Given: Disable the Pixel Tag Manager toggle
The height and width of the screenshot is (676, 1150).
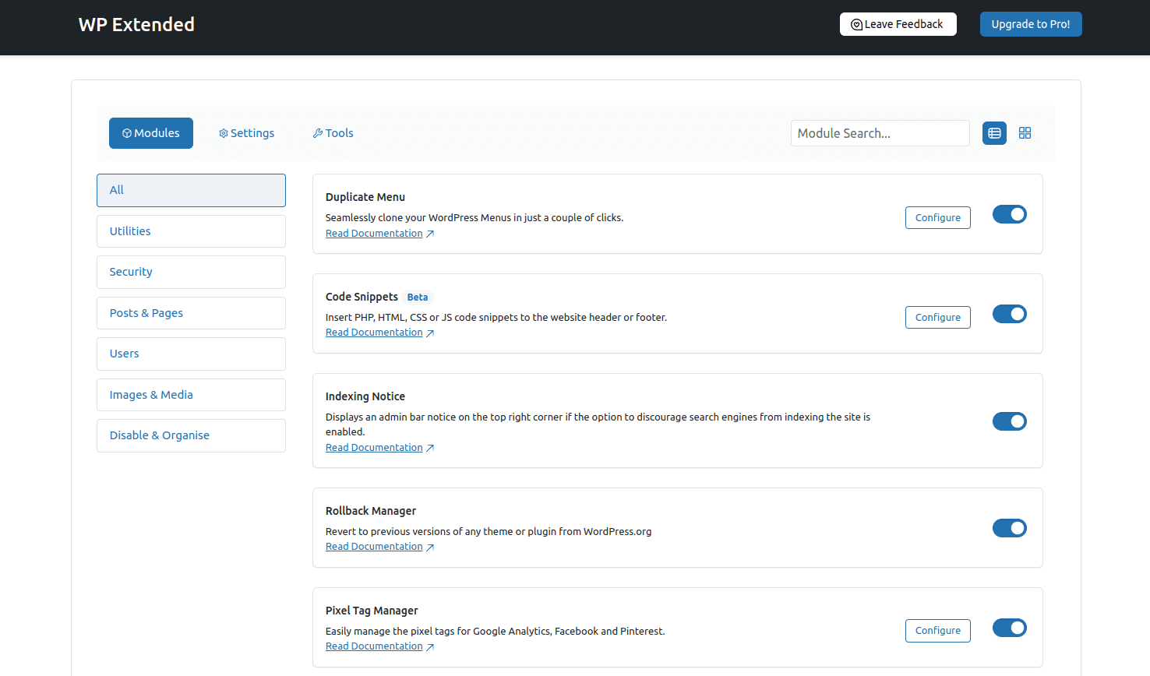Looking at the screenshot, I should [x=1009, y=628].
